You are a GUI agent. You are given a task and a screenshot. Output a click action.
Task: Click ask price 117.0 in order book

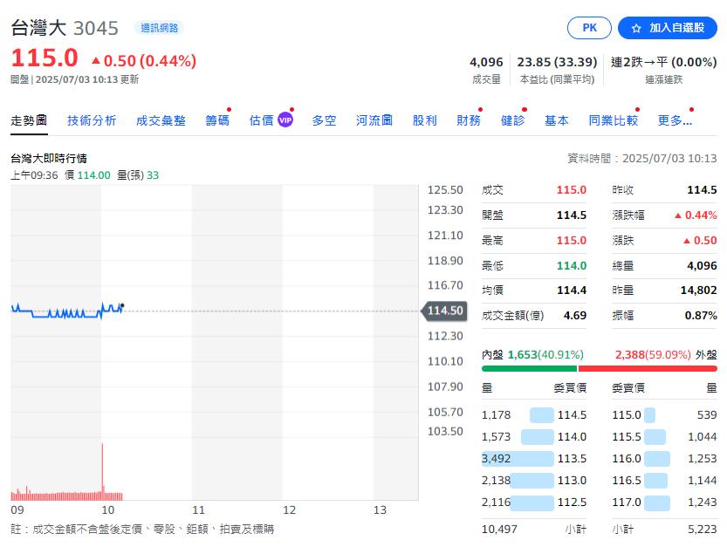click(627, 502)
